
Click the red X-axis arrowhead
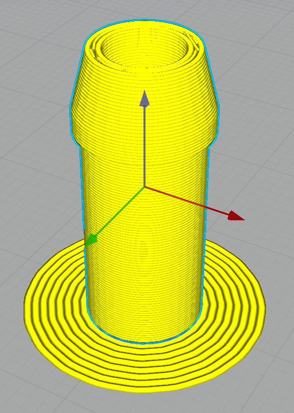click(x=236, y=216)
